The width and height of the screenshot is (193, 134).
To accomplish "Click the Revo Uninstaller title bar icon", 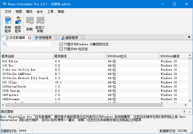I will point(4,4).
